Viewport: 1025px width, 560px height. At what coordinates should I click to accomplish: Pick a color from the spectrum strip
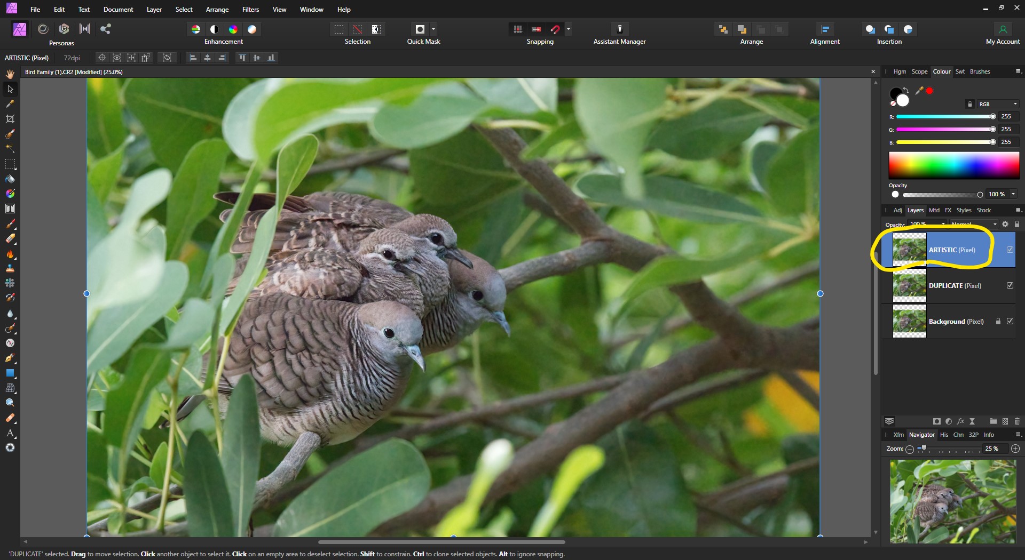click(x=953, y=165)
